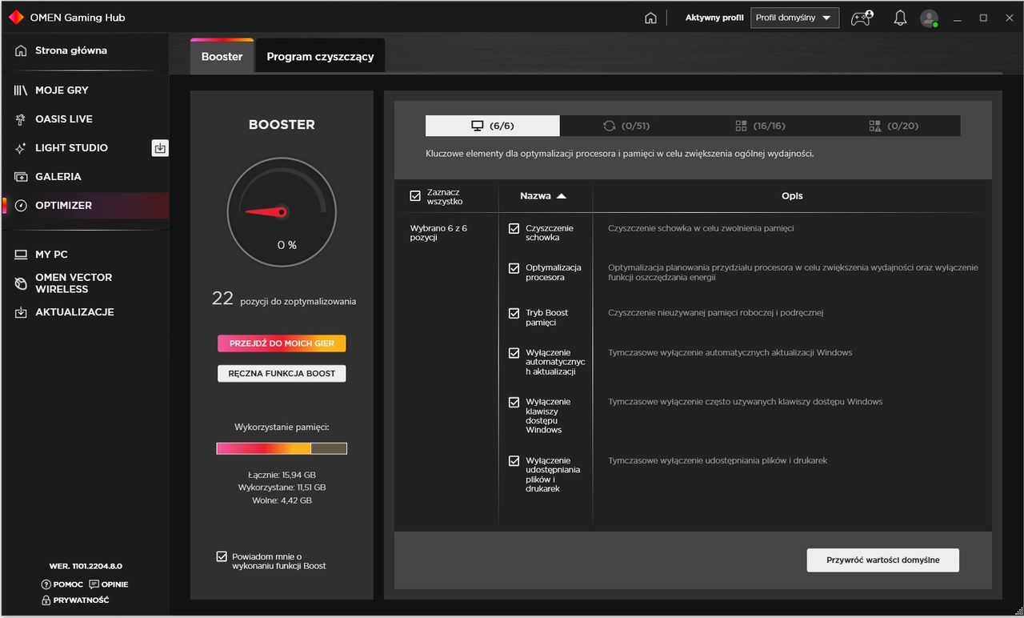Sort list by Nazwa column arrow
1024x618 pixels.
(561, 196)
